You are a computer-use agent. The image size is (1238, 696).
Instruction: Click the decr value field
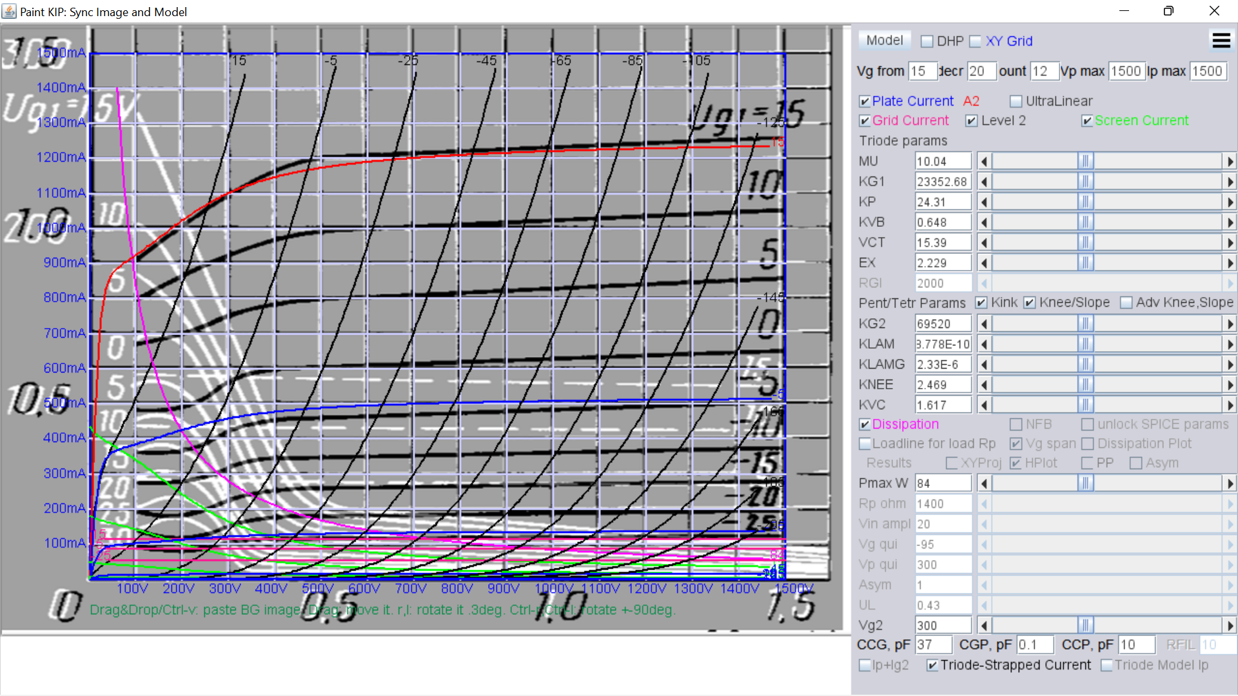[982, 71]
